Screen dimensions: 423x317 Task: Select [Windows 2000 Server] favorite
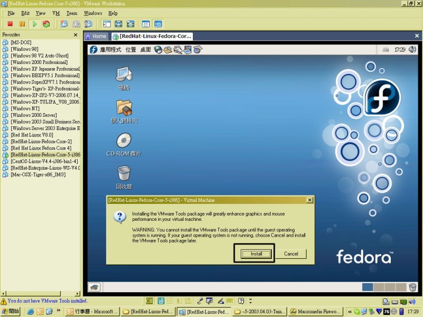(x=33, y=115)
